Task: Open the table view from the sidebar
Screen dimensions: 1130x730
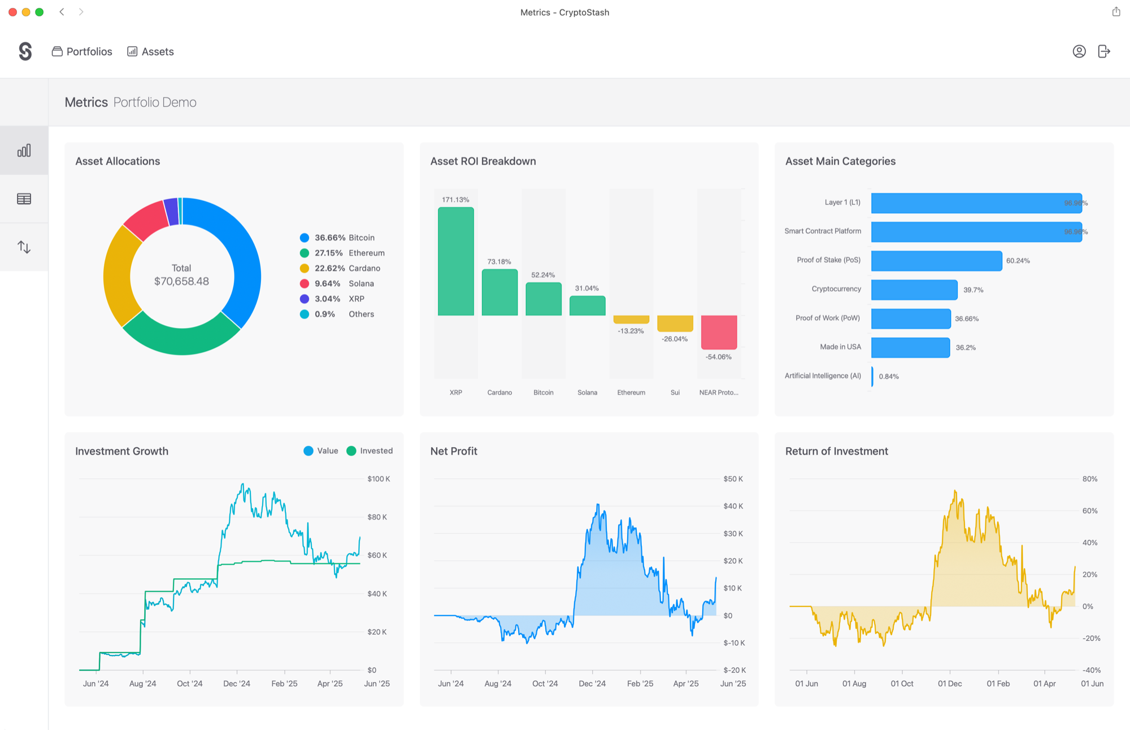Action: pos(24,198)
